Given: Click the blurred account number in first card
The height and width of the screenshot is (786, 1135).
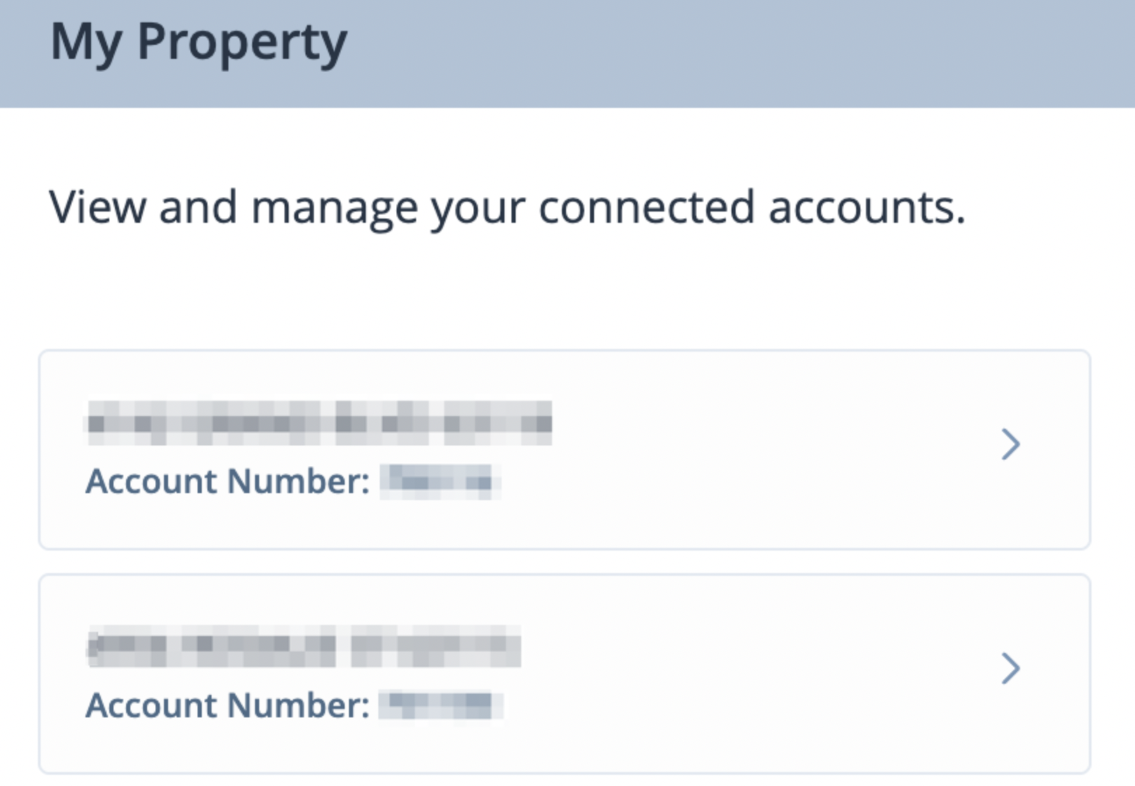Looking at the screenshot, I should (x=441, y=481).
